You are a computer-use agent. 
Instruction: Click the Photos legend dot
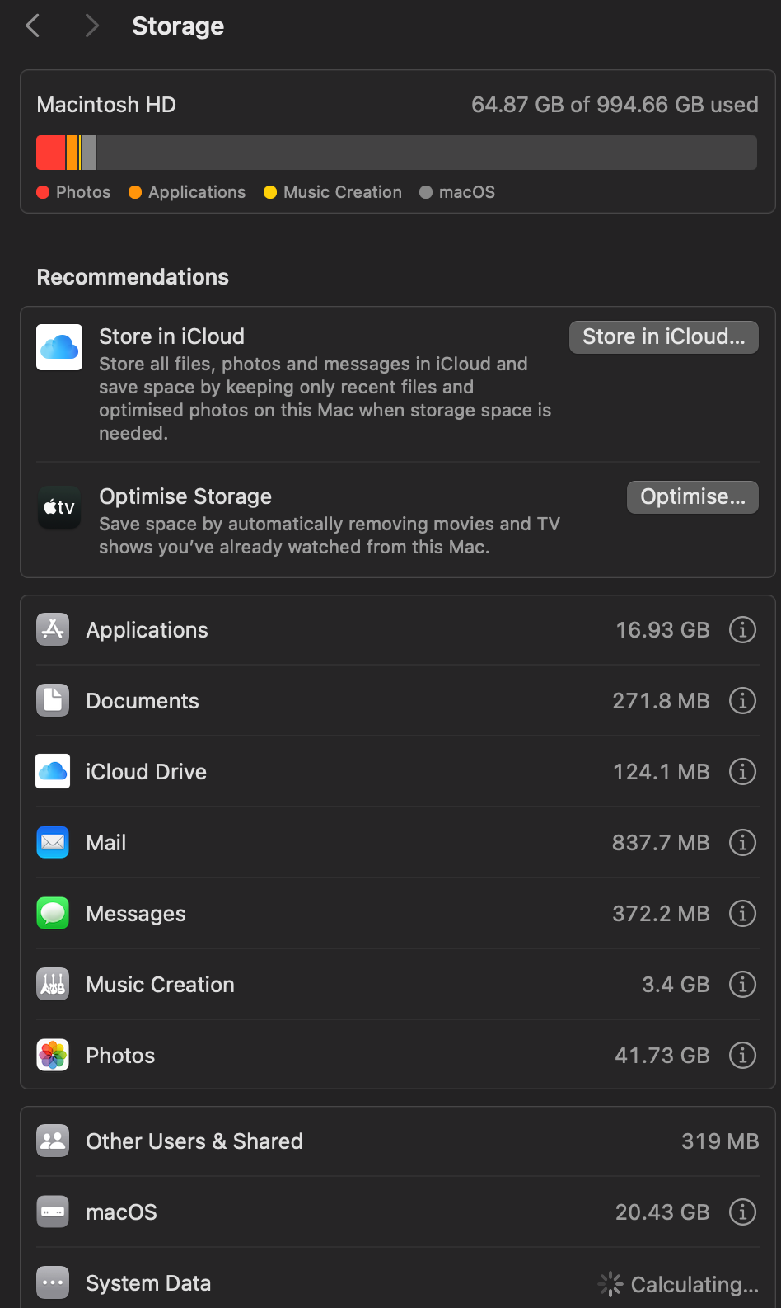[x=43, y=192]
